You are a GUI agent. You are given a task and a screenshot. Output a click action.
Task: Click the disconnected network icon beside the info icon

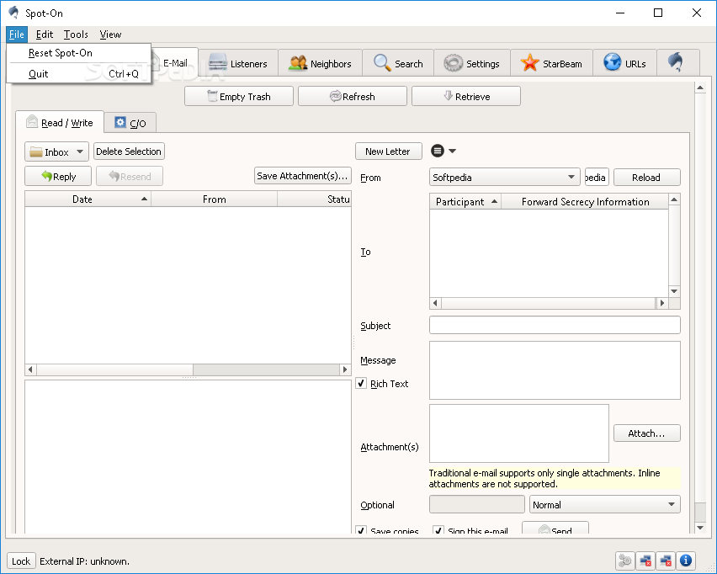(666, 561)
